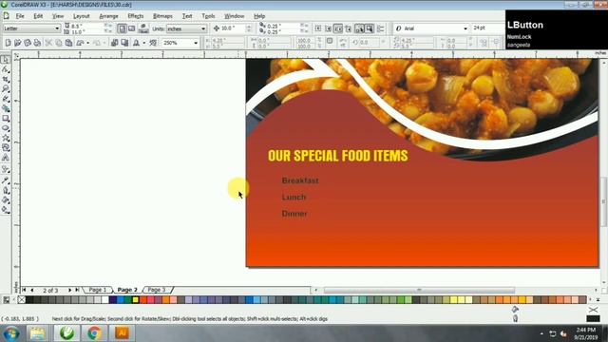Go to previous page arrow button
Viewport: 608px width, 342px height.
point(31,290)
